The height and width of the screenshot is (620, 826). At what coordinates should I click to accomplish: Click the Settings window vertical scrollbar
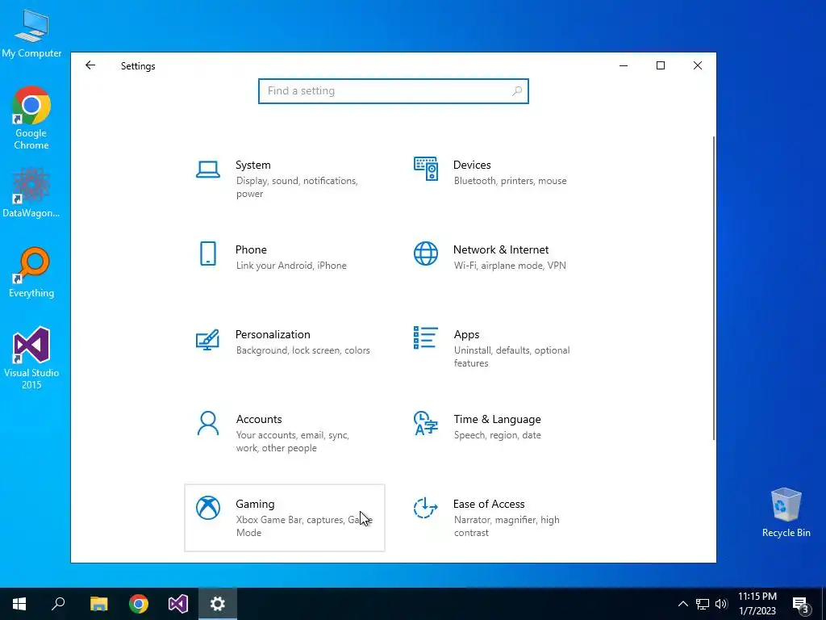[714, 288]
